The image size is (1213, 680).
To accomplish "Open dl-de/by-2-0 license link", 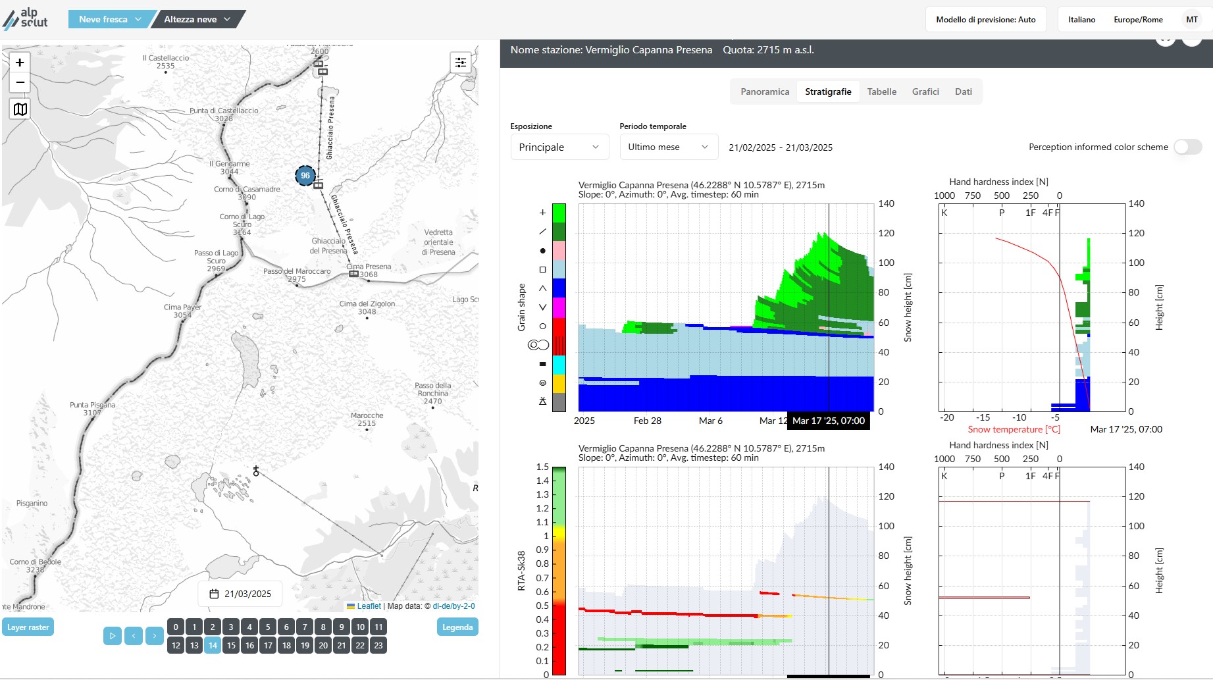I will pos(453,606).
